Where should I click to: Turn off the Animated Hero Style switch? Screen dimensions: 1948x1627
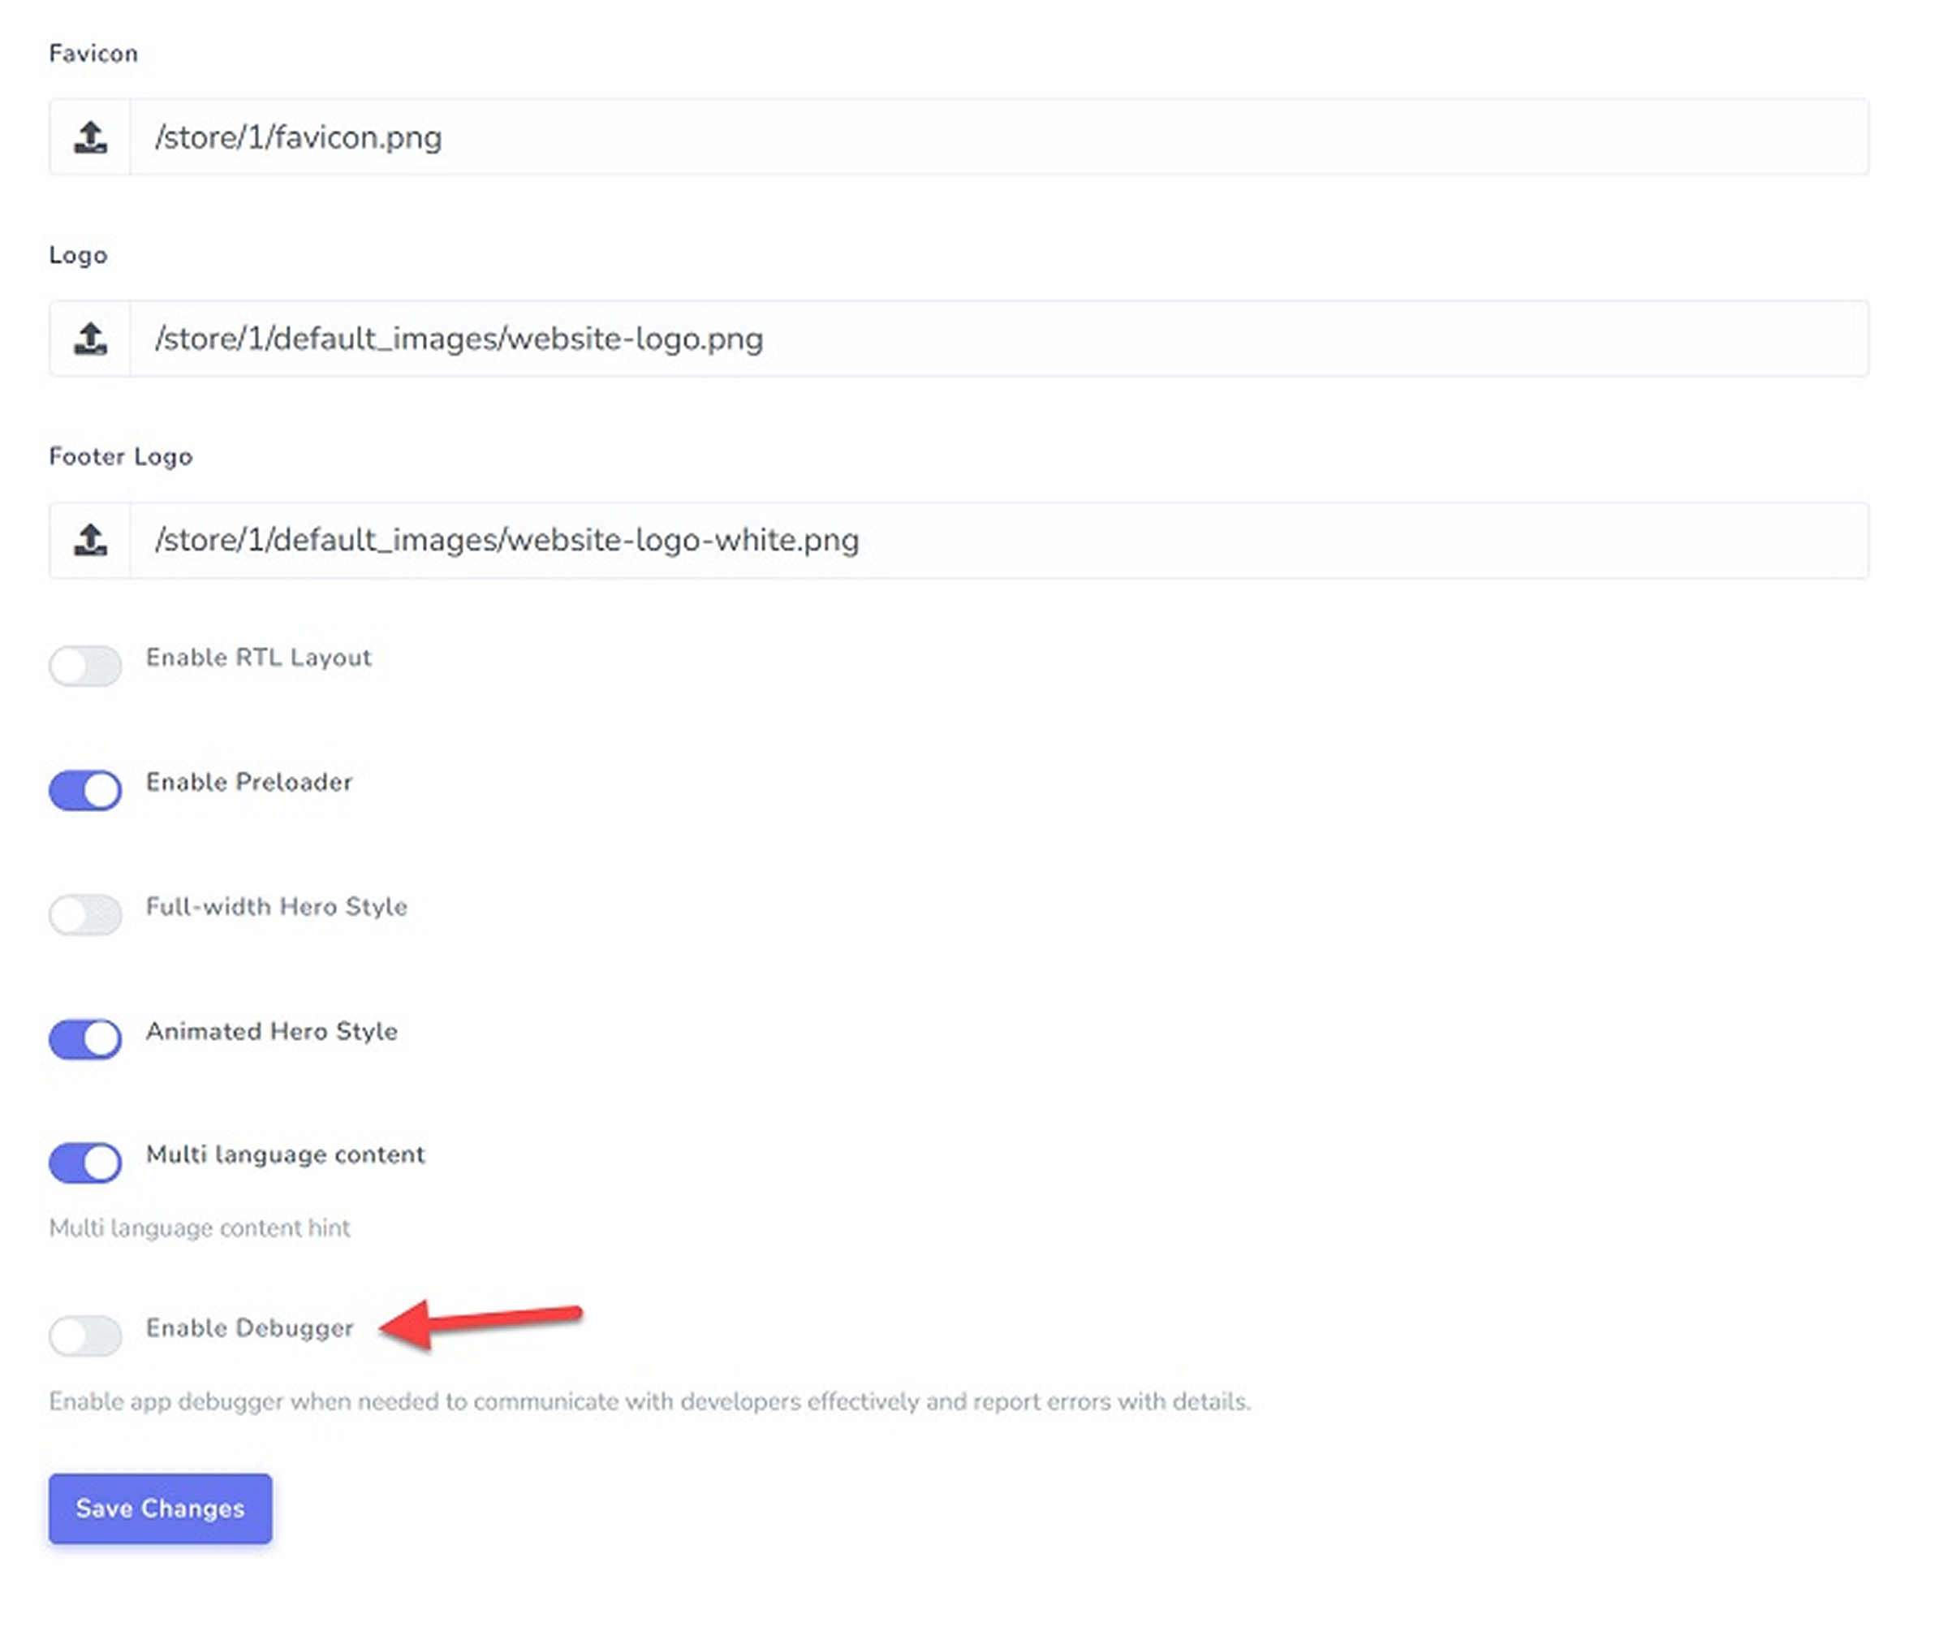tap(85, 1039)
